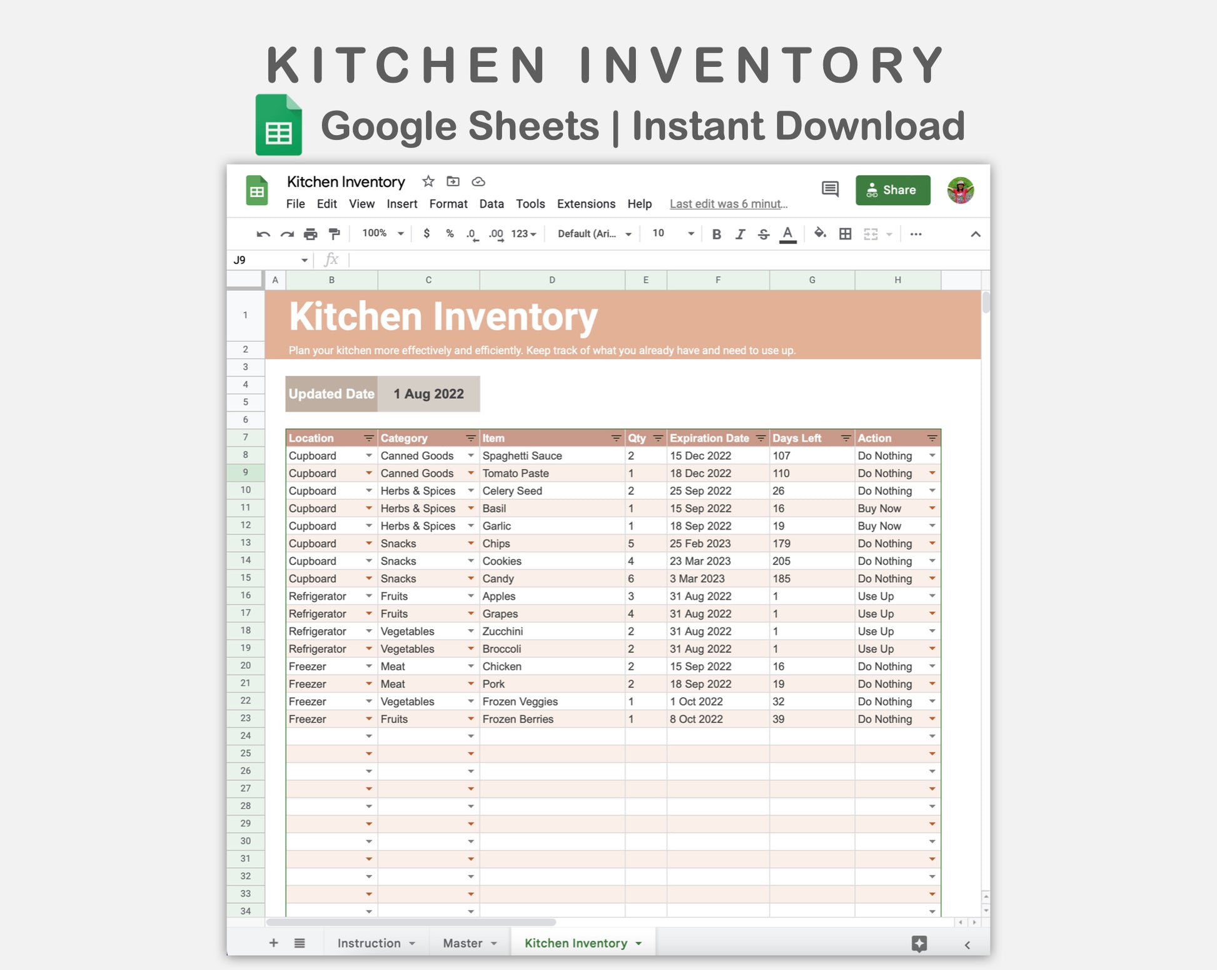Screen dimensions: 1217x970
Task: Open the fill color paint bucket
Action: 819,234
